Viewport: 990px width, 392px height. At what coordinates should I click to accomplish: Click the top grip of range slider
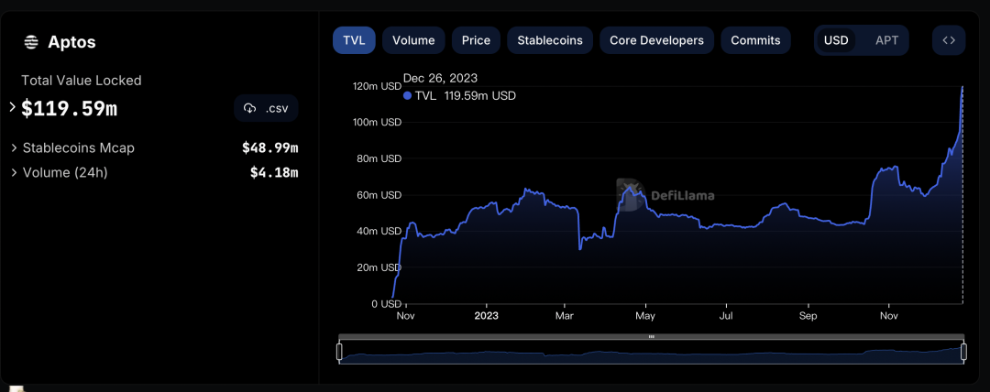652,336
